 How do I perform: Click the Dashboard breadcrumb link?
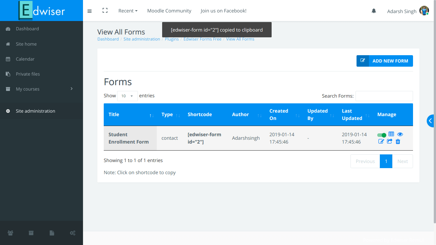108,39
